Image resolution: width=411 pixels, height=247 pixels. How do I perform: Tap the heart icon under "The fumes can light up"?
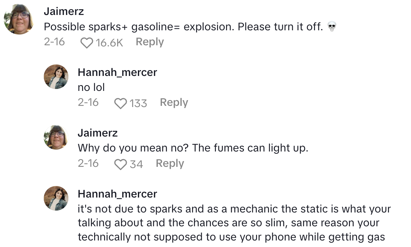pyautogui.click(x=121, y=164)
